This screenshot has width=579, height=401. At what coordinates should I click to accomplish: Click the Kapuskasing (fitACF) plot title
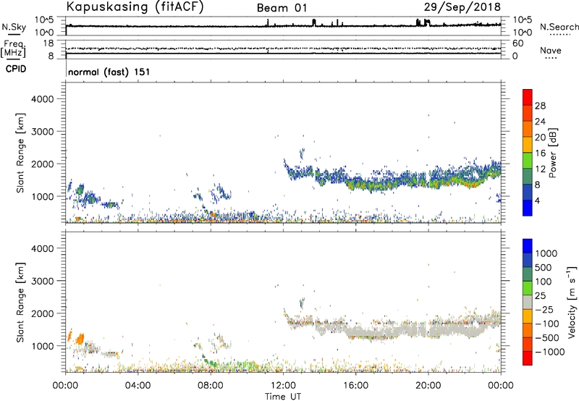point(135,7)
